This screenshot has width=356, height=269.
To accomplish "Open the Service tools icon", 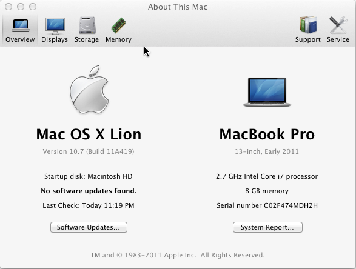I will tap(338, 25).
